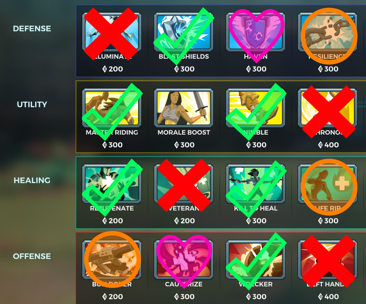The height and width of the screenshot is (304, 366).
Task: Open the Utility category label
Action: [x=32, y=104]
